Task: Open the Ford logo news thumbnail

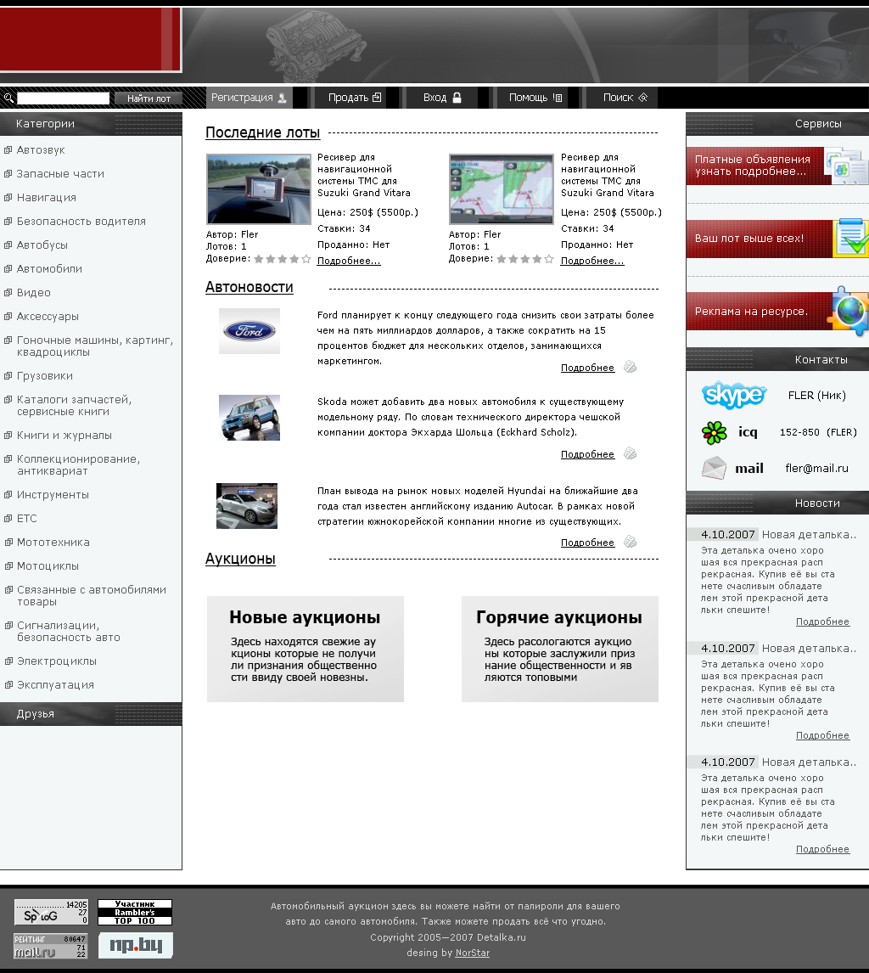Action: 249,331
